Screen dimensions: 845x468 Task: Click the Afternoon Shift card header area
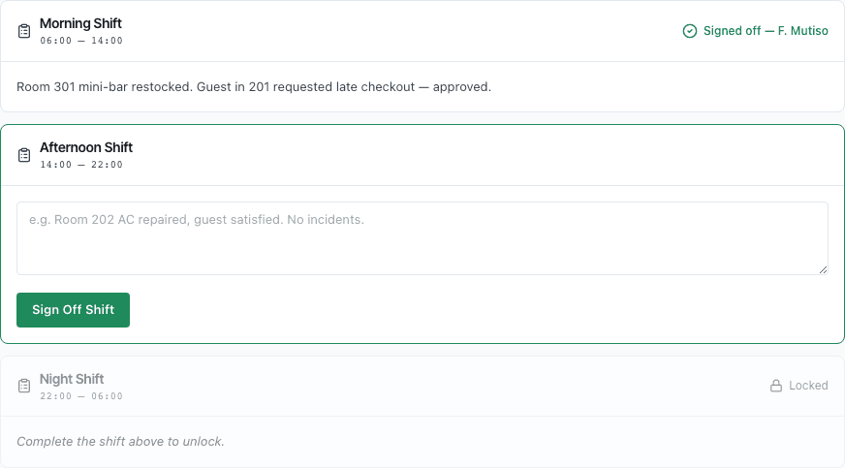[422, 156]
